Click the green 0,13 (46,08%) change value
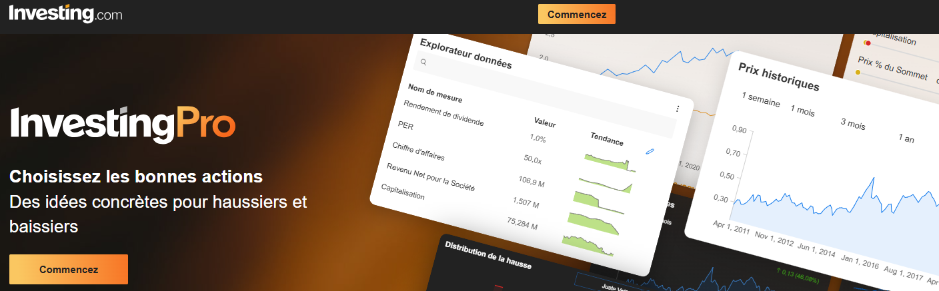This screenshot has width=939, height=291. point(798,276)
